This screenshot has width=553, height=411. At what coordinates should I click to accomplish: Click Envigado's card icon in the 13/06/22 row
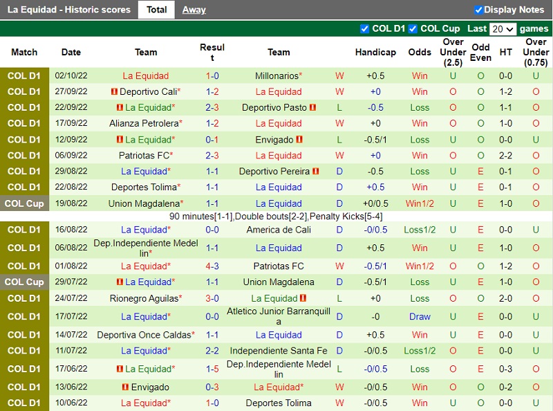125,387
